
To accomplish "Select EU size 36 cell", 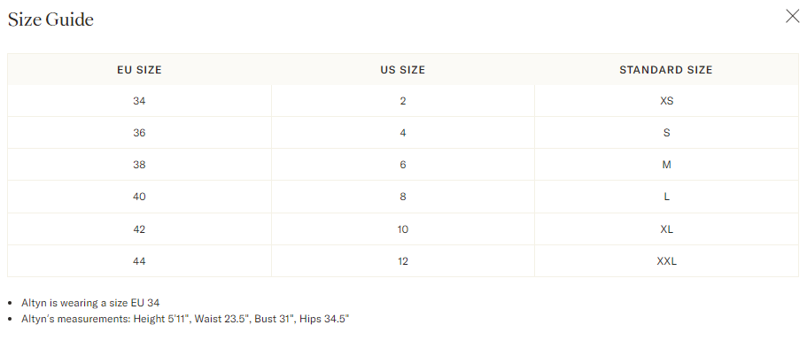I will click(139, 133).
